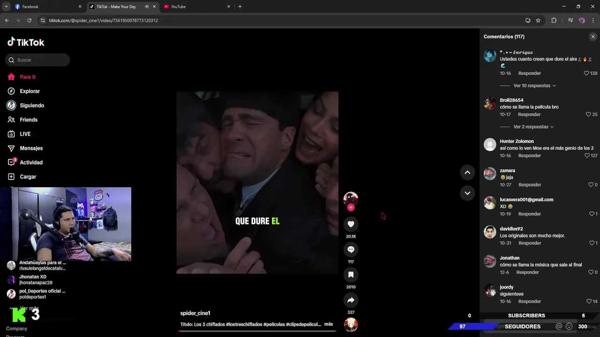This screenshot has width=600, height=337.
Task: Open the TikTok logo home link
Action: pyautogui.click(x=26, y=42)
